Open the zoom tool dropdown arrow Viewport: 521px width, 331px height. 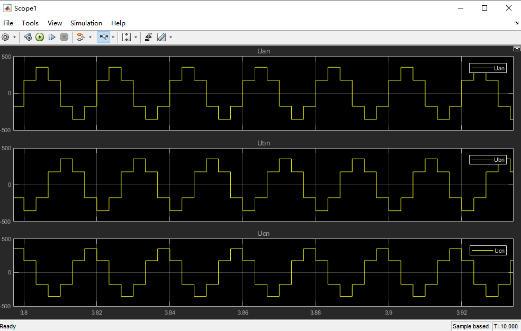point(113,37)
